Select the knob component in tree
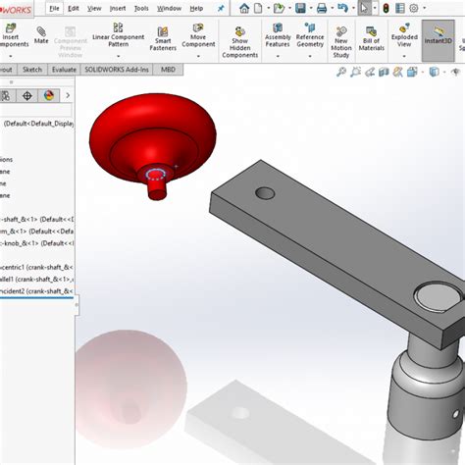Image resolution: width=465 pixels, height=465 pixels. (37, 243)
